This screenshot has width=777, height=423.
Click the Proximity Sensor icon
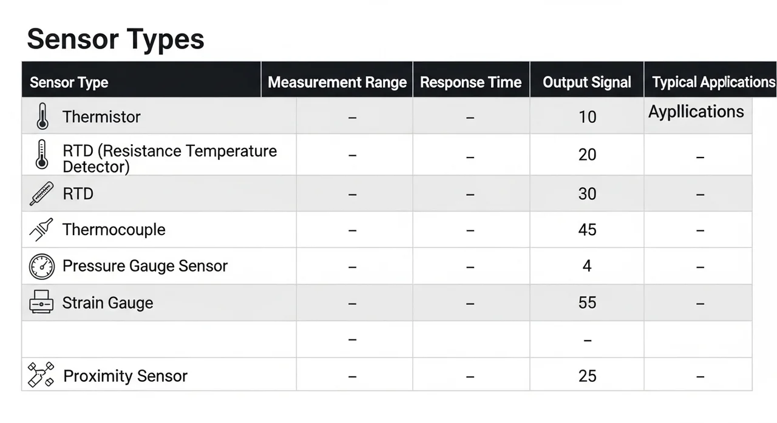pos(41,375)
